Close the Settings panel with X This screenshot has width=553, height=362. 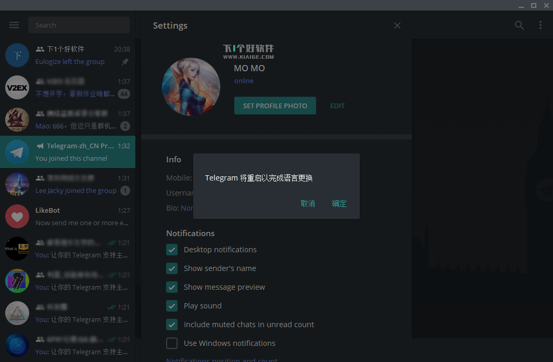click(x=397, y=25)
